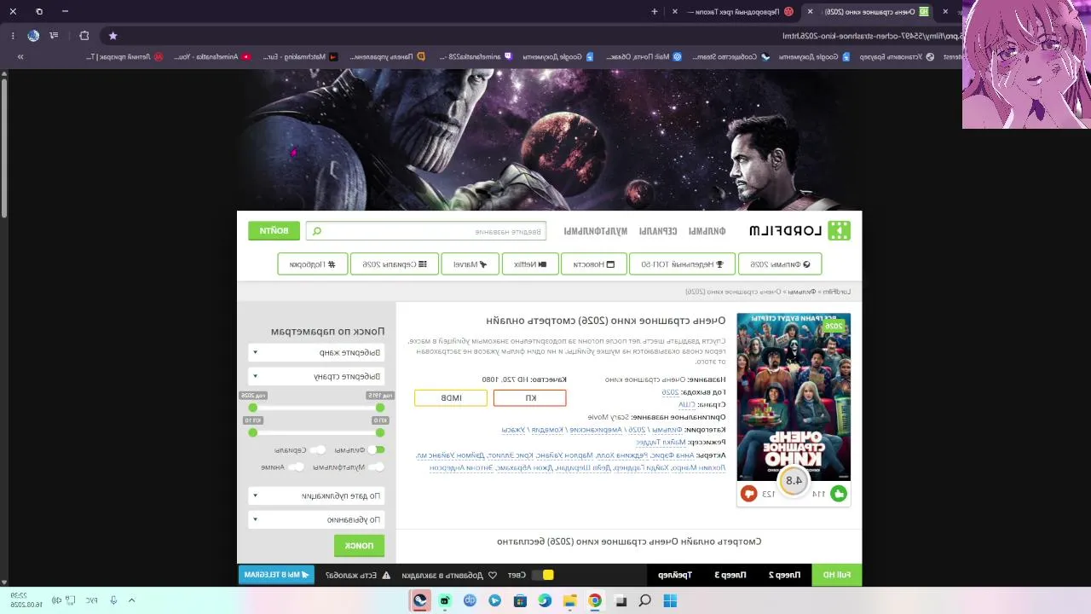Open File Explorer from the taskbar
This screenshot has height=614, width=1091.
[x=570, y=600]
